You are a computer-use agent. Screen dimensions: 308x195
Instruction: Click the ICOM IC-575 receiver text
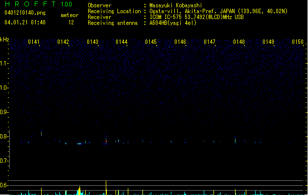197,17
